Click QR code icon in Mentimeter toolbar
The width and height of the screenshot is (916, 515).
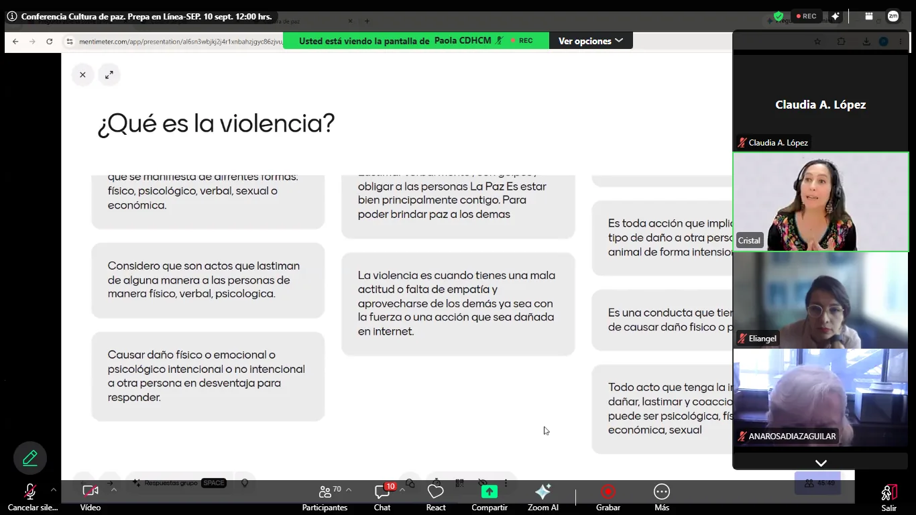pos(459,483)
